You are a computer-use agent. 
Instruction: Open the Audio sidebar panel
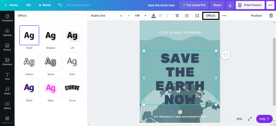[7, 91]
